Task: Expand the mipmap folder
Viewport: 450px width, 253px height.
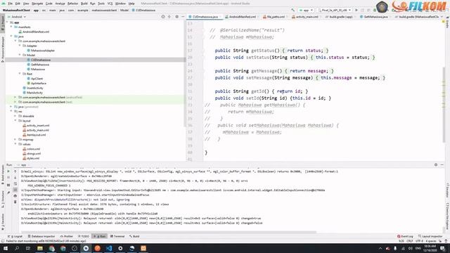Action: (x=15, y=140)
